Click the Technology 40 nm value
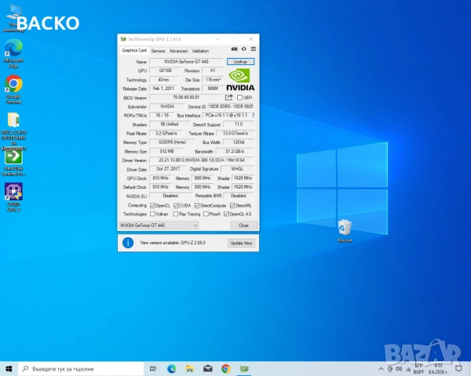 tap(163, 79)
